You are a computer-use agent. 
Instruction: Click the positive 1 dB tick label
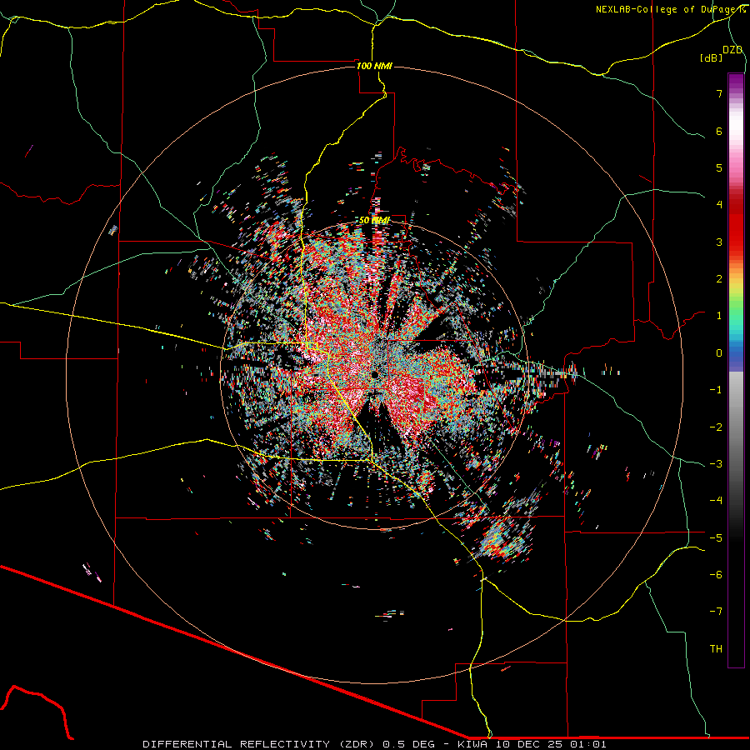coord(719,316)
